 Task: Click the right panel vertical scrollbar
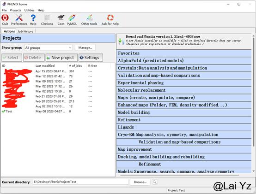253,92
